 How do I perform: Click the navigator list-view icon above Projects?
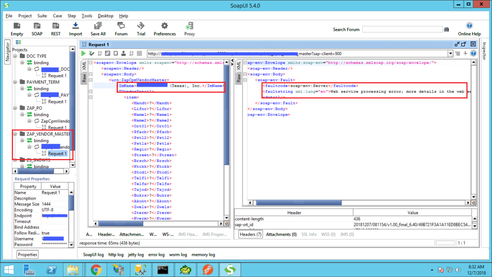coord(19,42)
